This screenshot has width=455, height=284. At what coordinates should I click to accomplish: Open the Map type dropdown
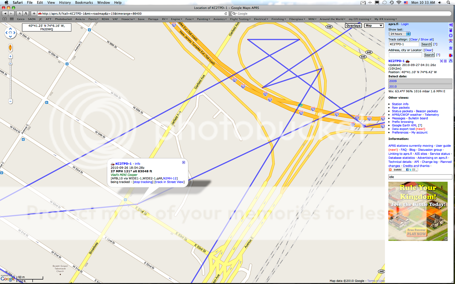click(x=374, y=26)
